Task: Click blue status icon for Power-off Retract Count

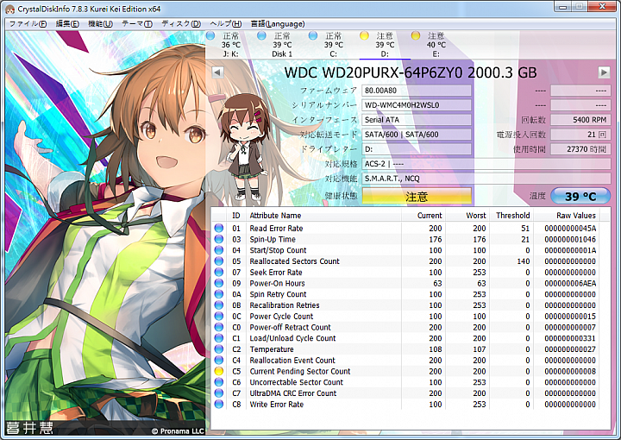Action: pos(218,327)
